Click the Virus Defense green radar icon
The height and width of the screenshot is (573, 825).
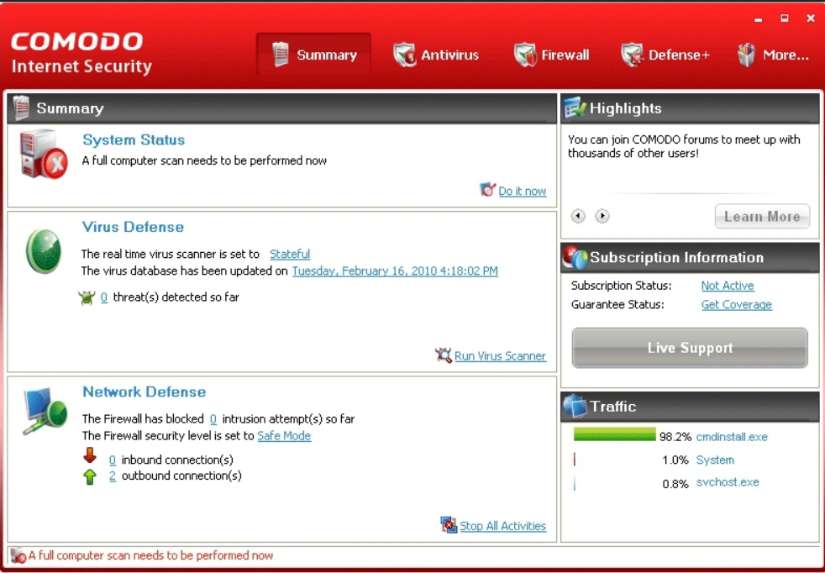coord(44,251)
